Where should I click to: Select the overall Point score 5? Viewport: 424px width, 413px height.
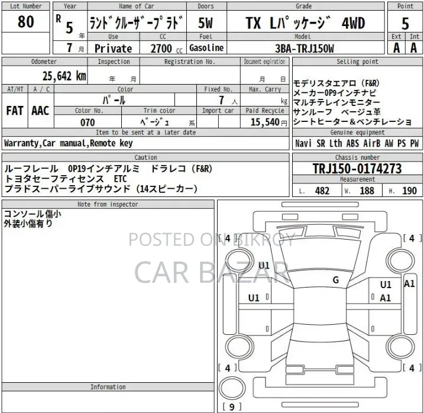[x=405, y=24]
